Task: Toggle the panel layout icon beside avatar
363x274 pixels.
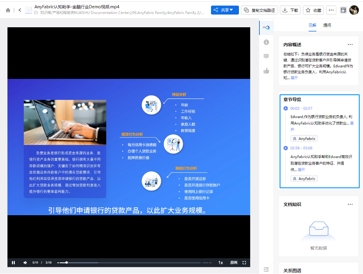Action: [343, 10]
